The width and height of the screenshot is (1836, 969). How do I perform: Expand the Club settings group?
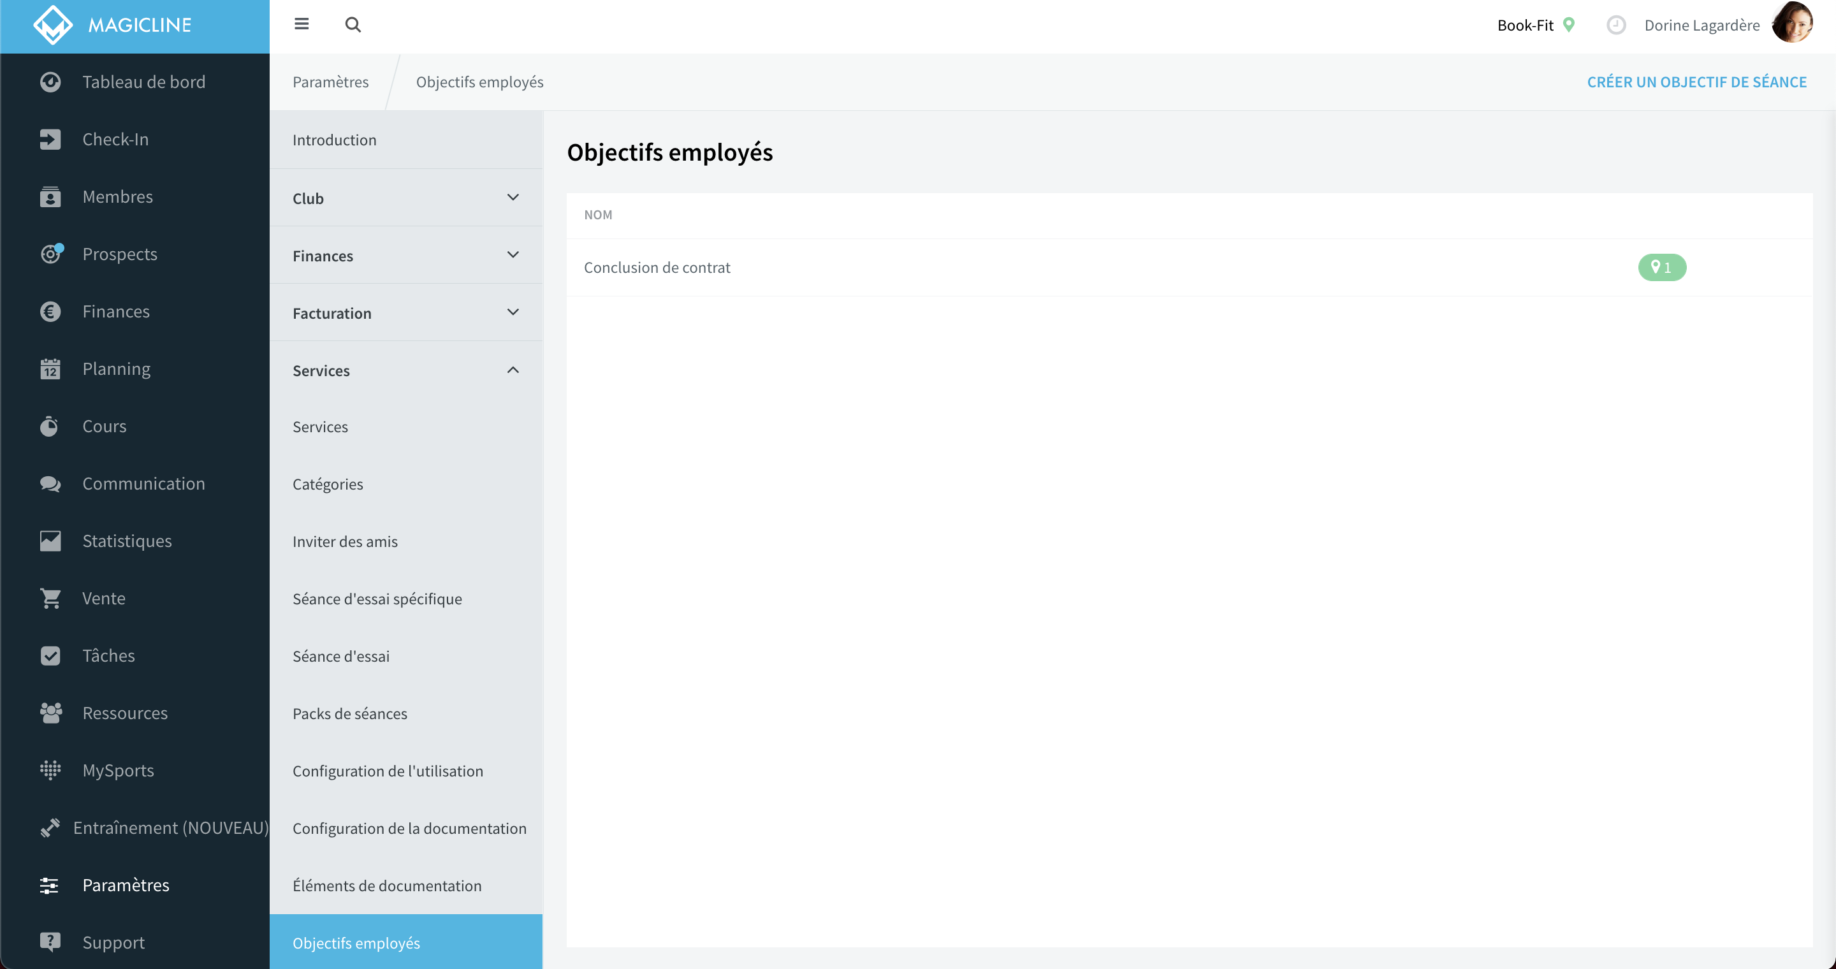click(x=405, y=198)
